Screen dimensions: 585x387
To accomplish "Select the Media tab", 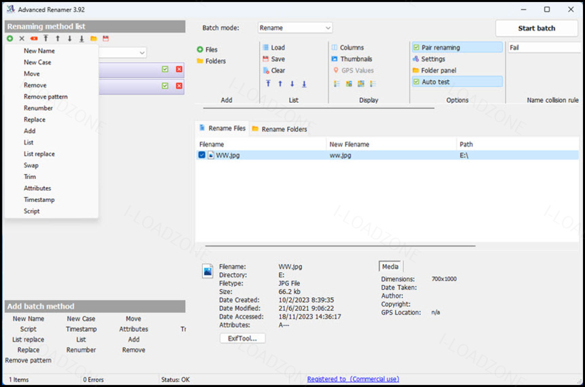I will point(390,267).
